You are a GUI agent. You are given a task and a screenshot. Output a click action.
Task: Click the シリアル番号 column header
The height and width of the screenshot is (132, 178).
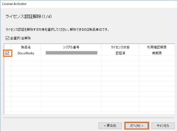(x=71, y=47)
